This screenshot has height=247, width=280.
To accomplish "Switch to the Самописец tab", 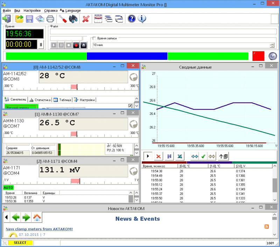I will pos(15,100).
